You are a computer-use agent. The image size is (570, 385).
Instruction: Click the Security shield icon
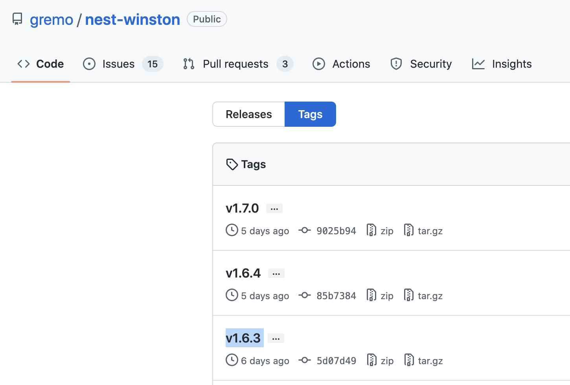396,64
